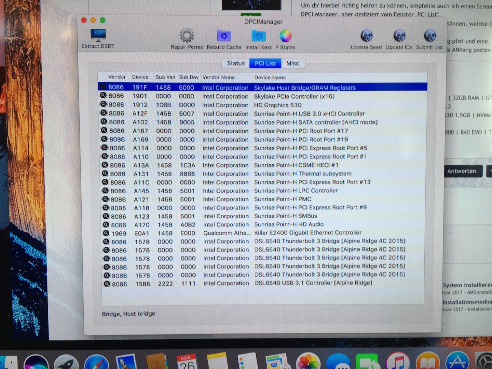Select the PCI Express Root Port #1 row
Image resolution: width=492 pixels, height=369 pixels.
(263, 156)
